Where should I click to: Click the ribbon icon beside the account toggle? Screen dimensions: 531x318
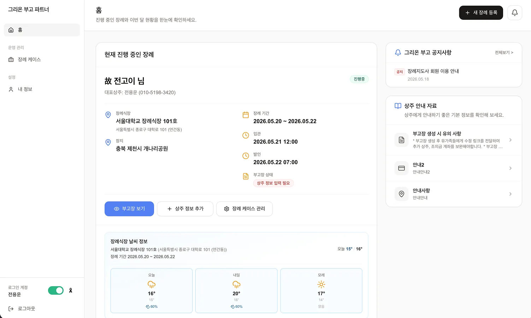[x=71, y=290]
